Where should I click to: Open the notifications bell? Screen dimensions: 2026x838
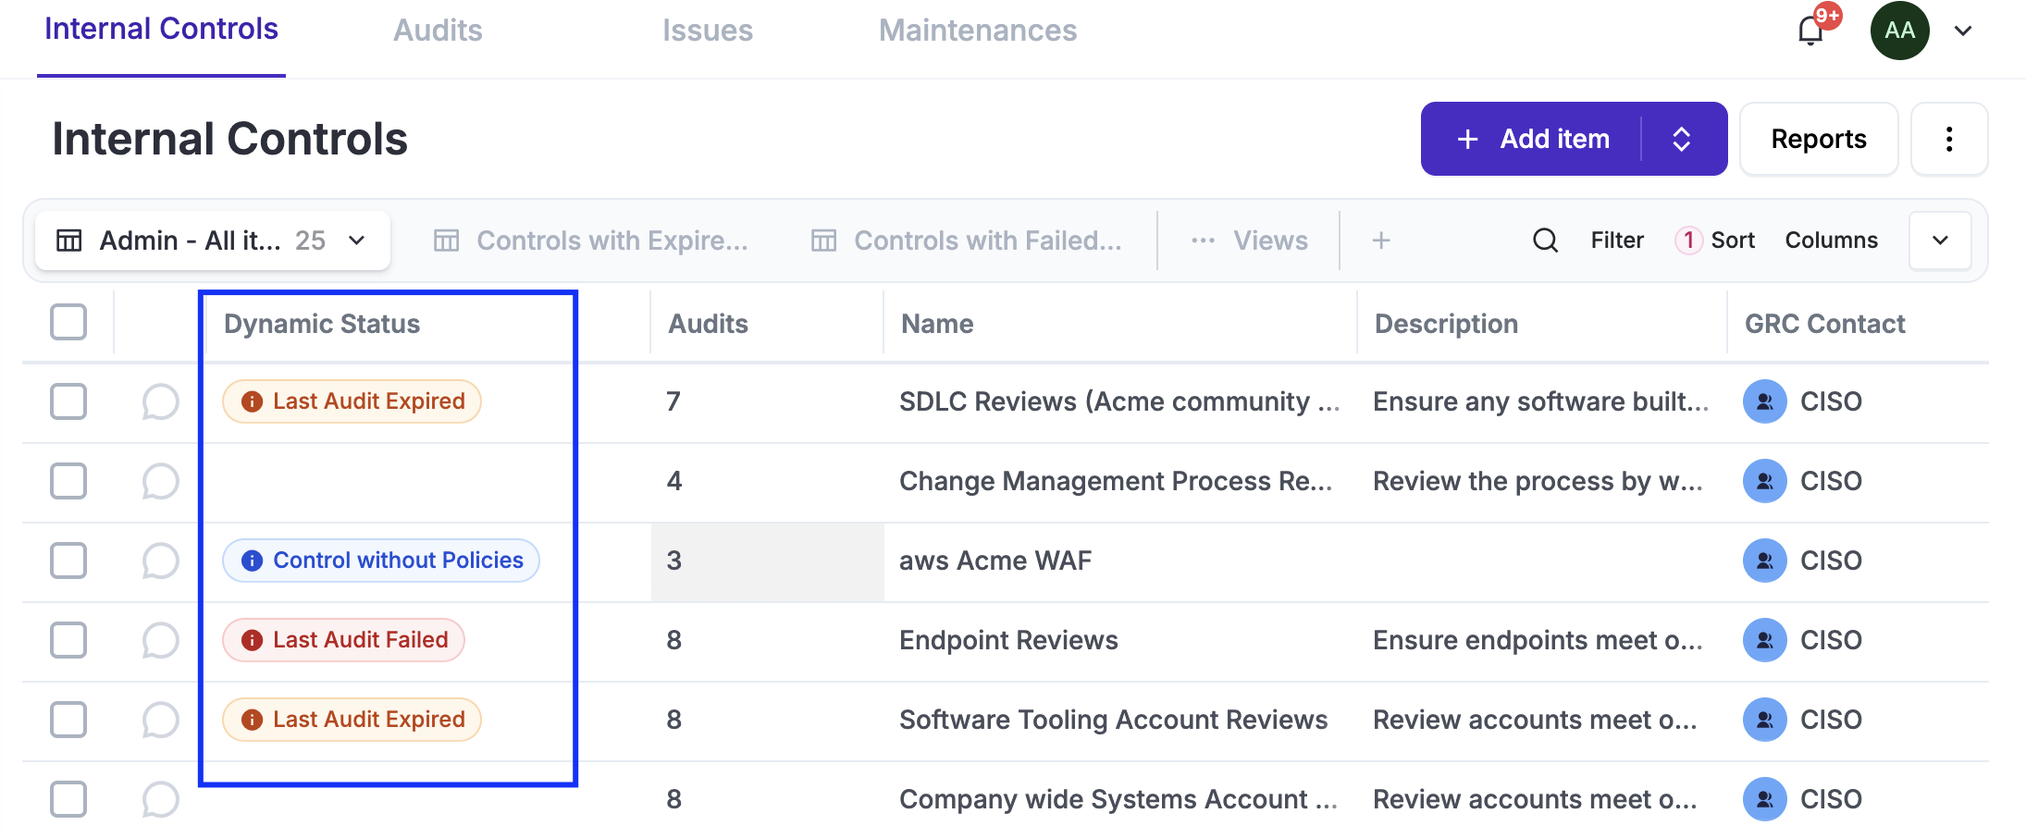pyautogui.click(x=1810, y=31)
